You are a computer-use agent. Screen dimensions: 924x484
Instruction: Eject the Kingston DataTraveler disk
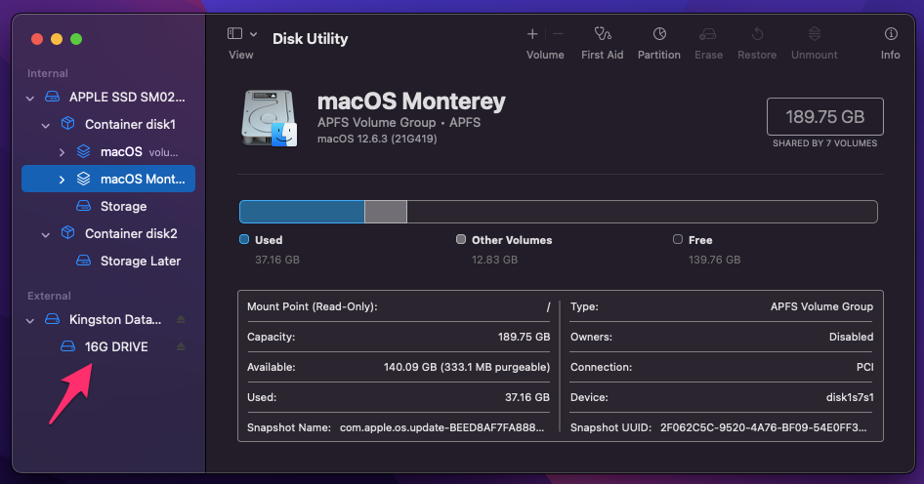click(181, 319)
